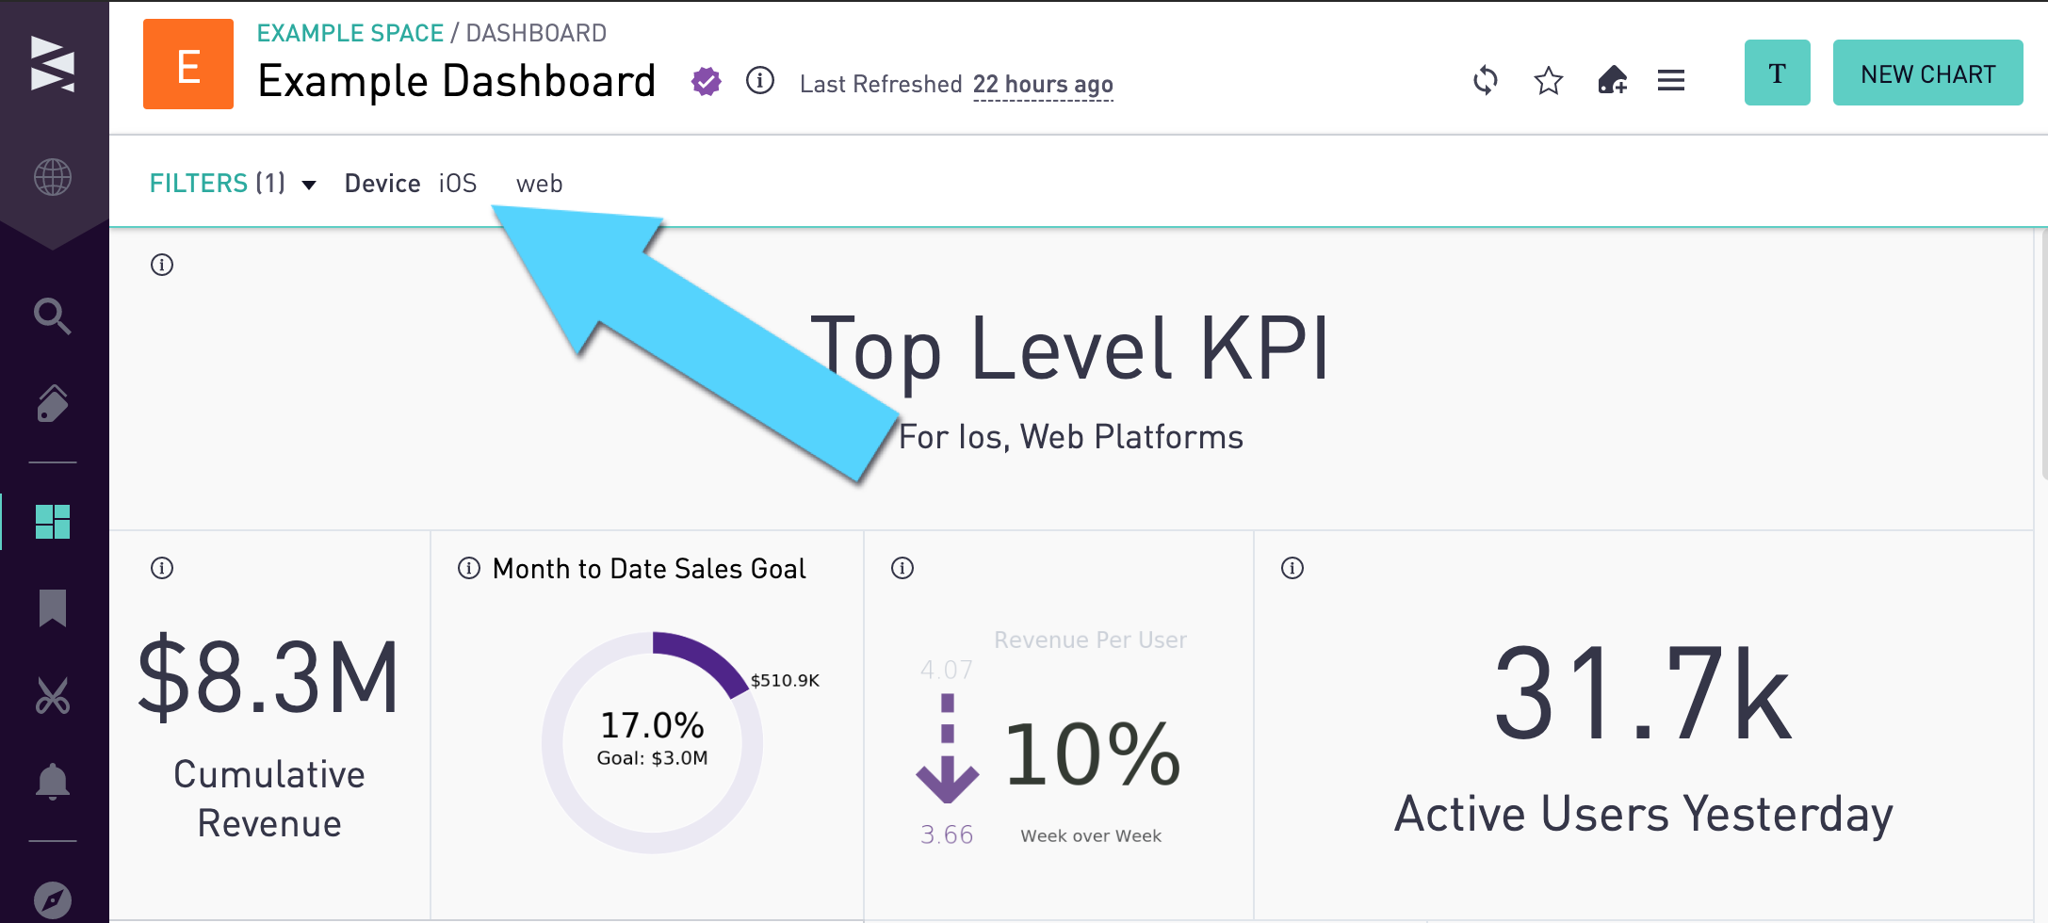The width and height of the screenshot is (2048, 923).
Task: Click the alerts bell icon in sidebar
Action: pos(52,781)
